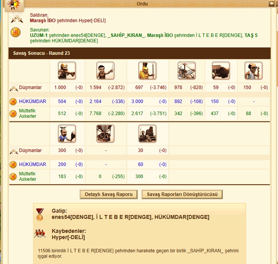The height and width of the screenshot is (264, 278).
Task: Click enemy swordsman loss (-2.872)
Action: pyautogui.click(x=116, y=87)
